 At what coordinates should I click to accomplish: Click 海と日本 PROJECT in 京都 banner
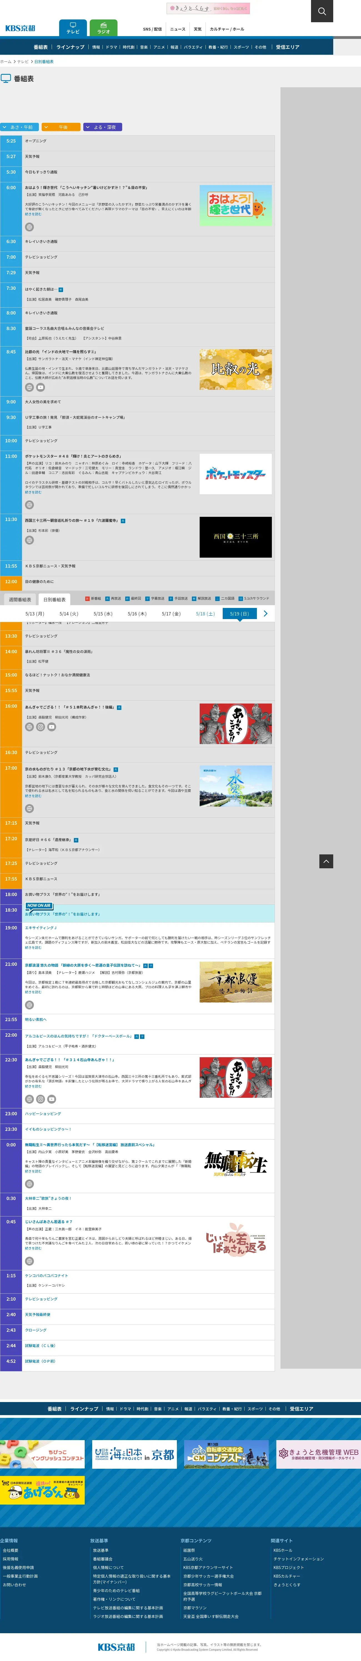(134, 1454)
